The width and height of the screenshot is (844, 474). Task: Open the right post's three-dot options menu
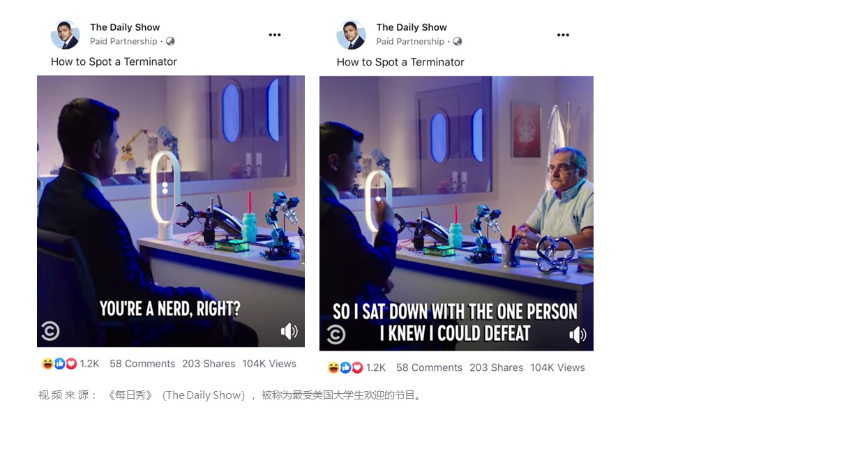563,35
